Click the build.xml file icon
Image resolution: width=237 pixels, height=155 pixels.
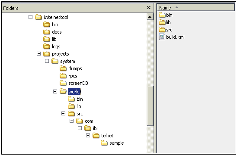pyautogui.click(x=162, y=37)
